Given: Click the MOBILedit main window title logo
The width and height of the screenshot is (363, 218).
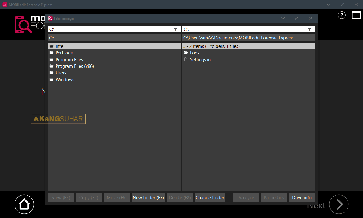Looking at the screenshot, I should 5,5.
